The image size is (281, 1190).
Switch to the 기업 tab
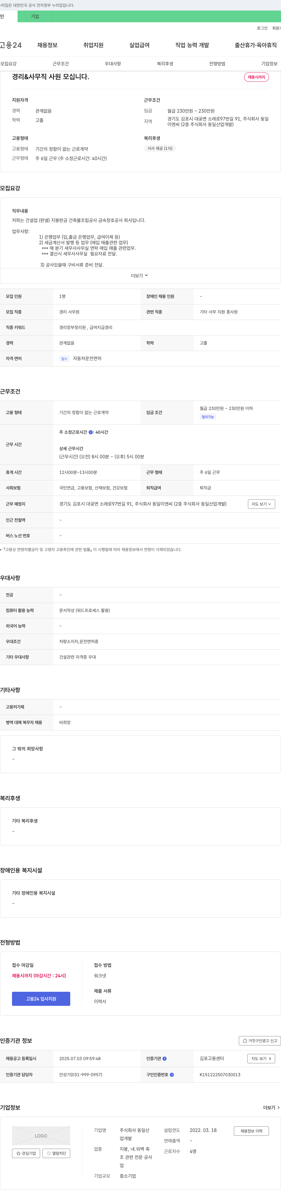tap(35, 17)
